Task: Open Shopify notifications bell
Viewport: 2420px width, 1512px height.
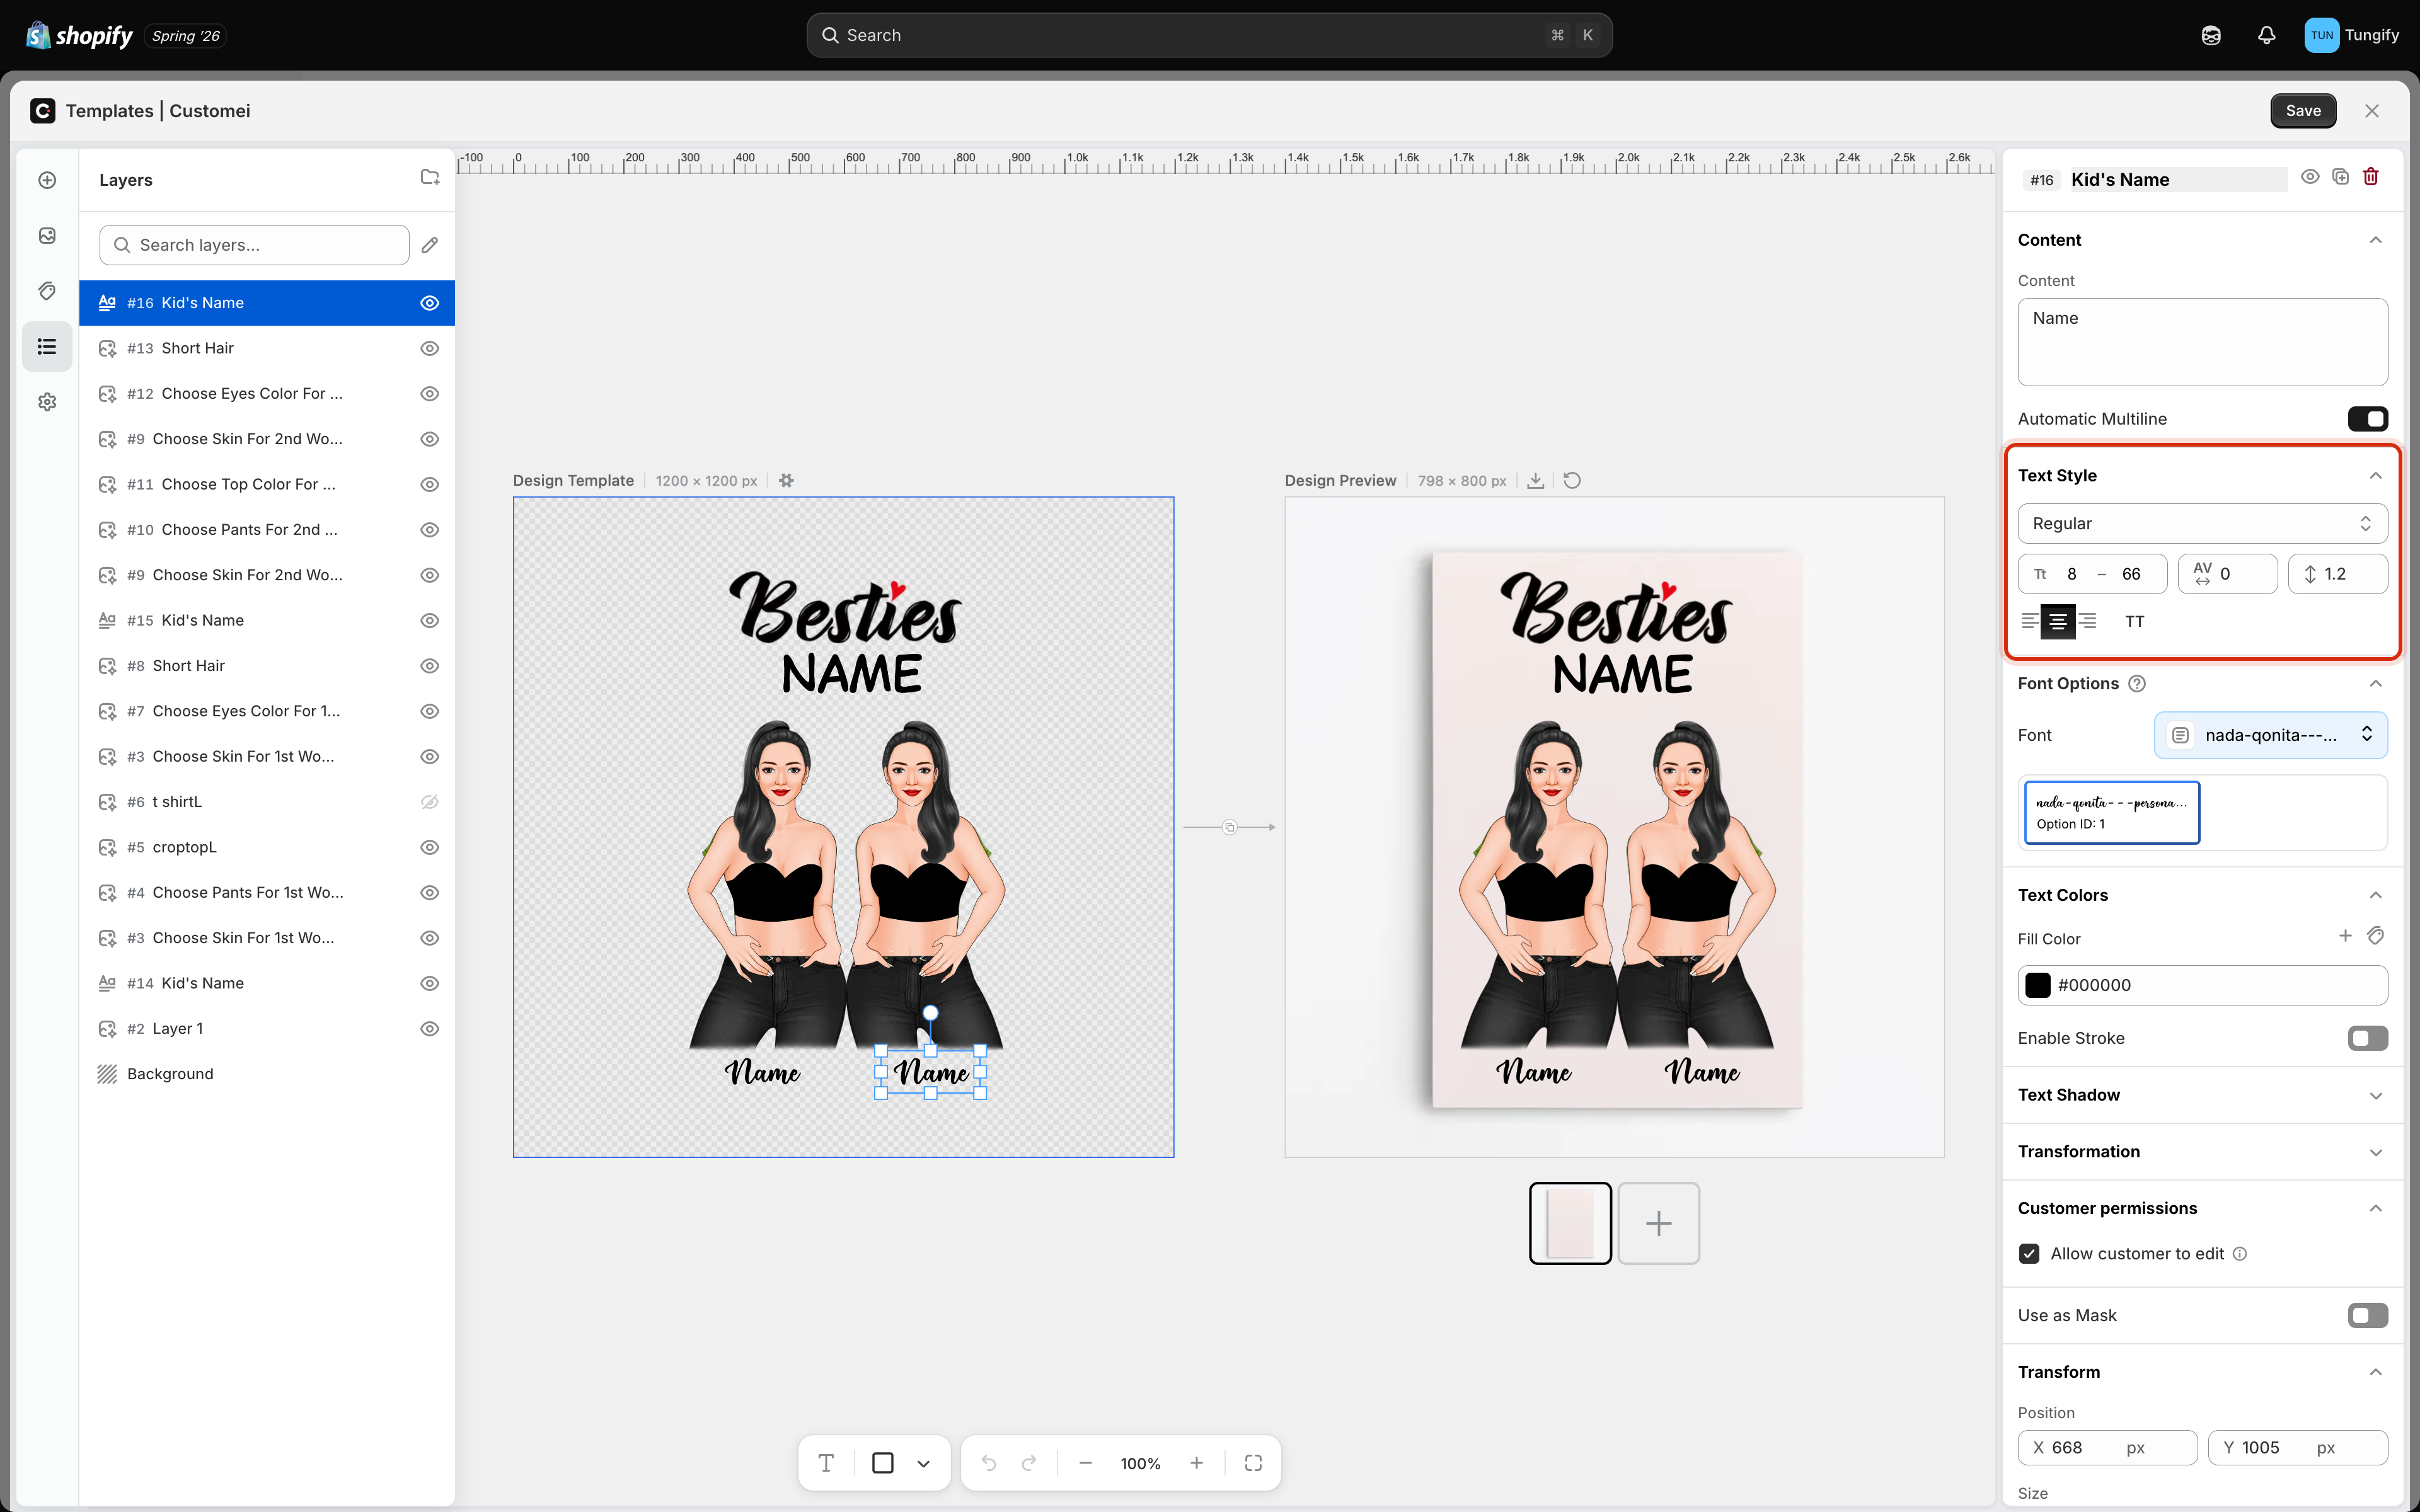Action: (2267, 35)
